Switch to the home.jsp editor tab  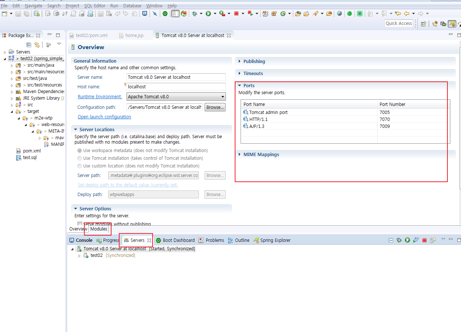coord(131,36)
